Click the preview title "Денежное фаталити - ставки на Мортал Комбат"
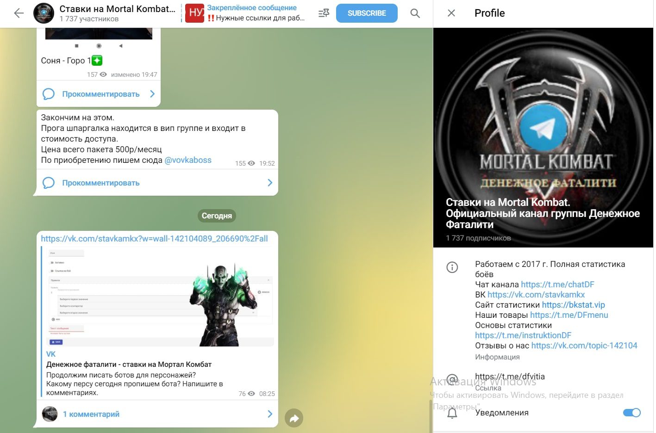This screenshot has width=656, height=433. 129,364
